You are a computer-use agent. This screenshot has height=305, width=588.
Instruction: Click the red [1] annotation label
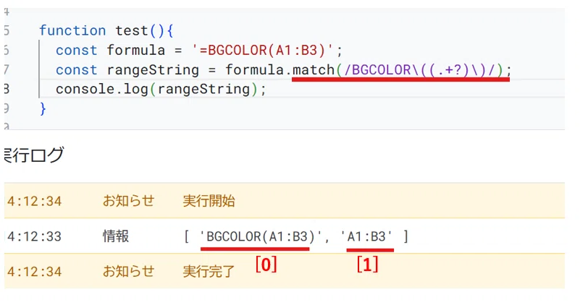[367, 265]
